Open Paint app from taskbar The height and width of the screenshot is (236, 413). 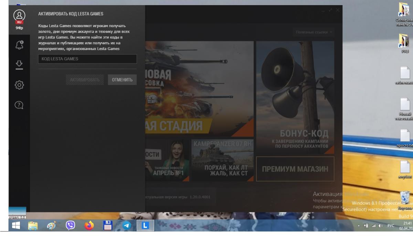click(51, 225)
